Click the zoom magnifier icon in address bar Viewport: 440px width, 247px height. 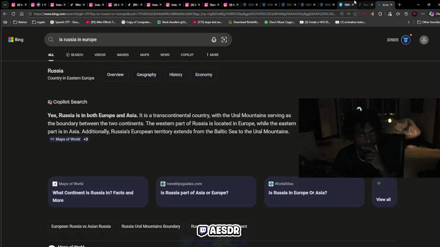342,14
